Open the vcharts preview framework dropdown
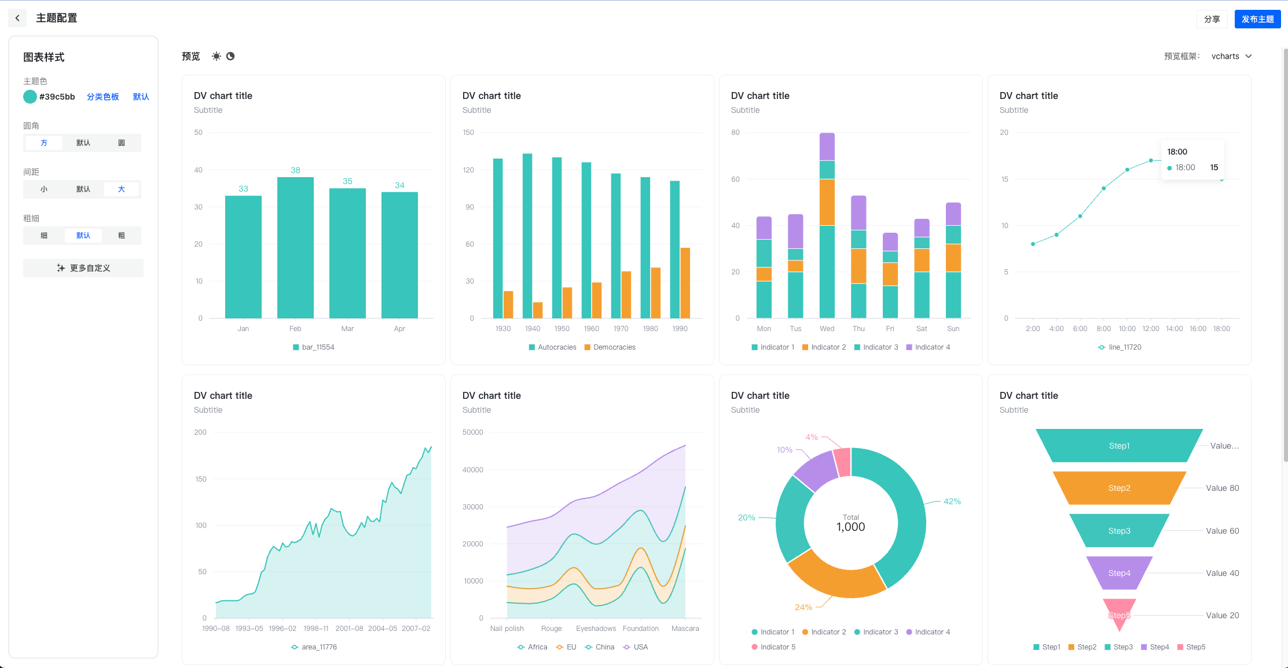Viewport: 1288px width, 668px height. 1231,56
